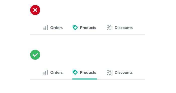Image resolution: width=176 pixels, height=93 pixels.
Task: Click the Discounts scissors-coupon icon in the green-check example
Action: coord(110,72)
